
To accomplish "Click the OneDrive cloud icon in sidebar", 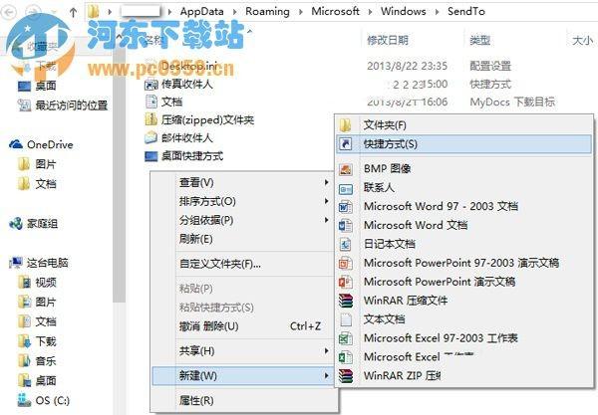I will coord(16,144).
